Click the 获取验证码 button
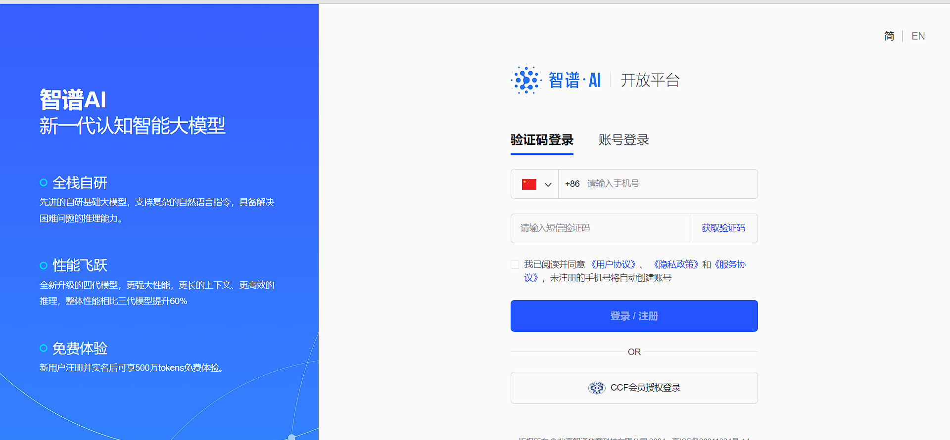This screenshot has width=950, height=440. pos(723,228)
